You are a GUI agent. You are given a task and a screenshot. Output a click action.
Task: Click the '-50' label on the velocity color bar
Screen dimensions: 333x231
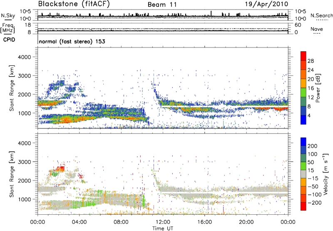(313, 186)
